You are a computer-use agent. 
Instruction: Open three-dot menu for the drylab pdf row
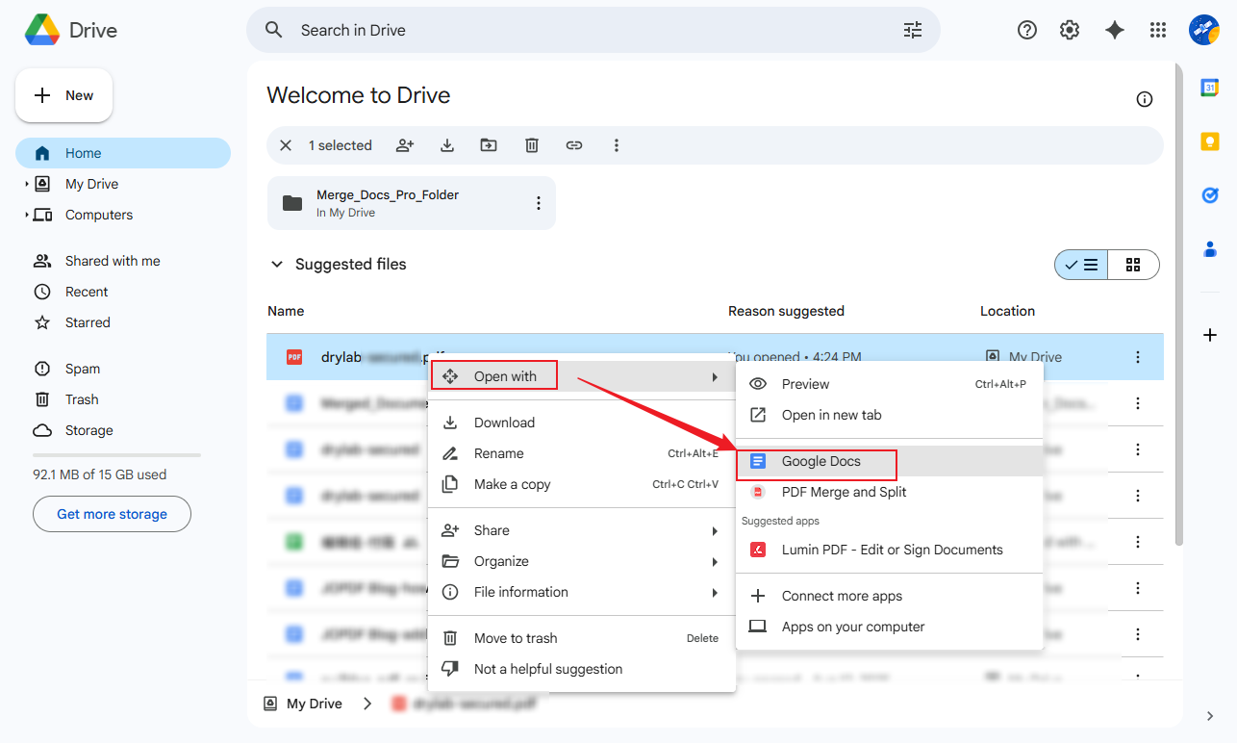coord(1138,357)
